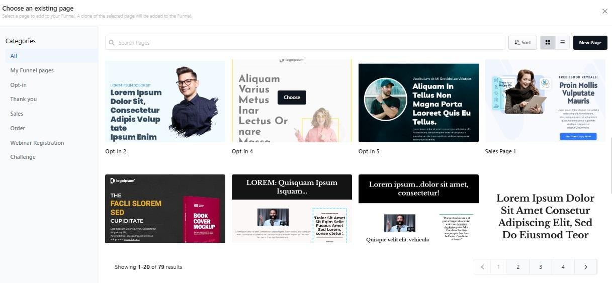
Task: Open the Sort options
Action: [522, 43]
